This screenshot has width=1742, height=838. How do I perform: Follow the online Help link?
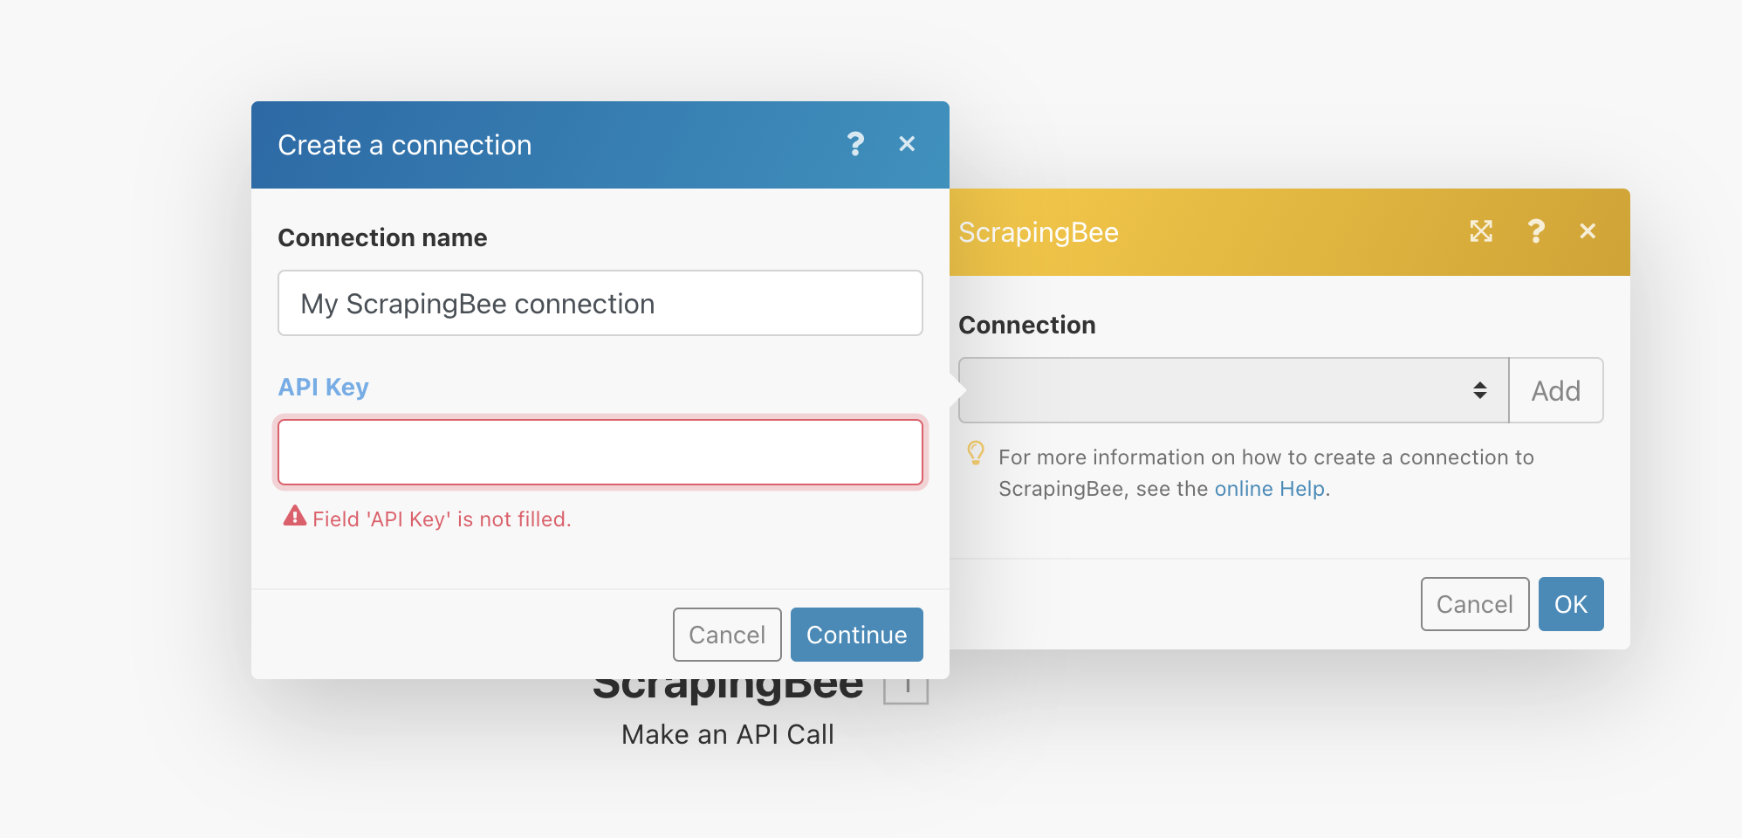point(1269,489)
